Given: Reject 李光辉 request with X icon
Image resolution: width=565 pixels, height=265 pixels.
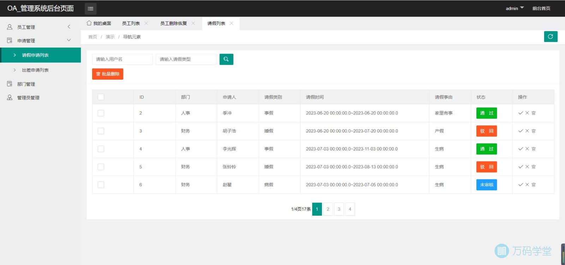Looking at the screenshot, I should pos(527,149).
